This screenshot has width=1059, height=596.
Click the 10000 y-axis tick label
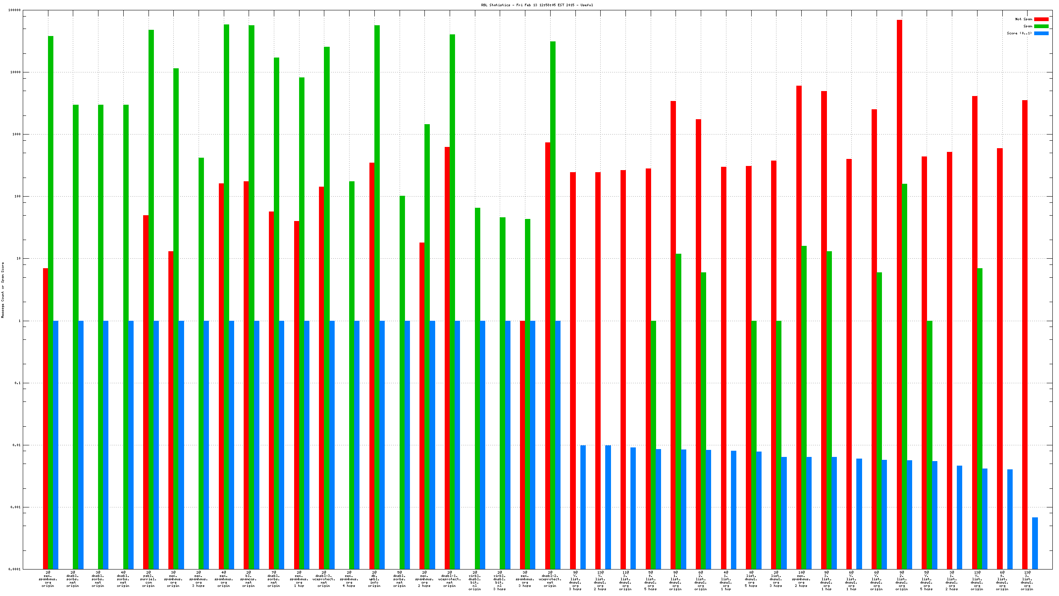click(x=15, y=72)
